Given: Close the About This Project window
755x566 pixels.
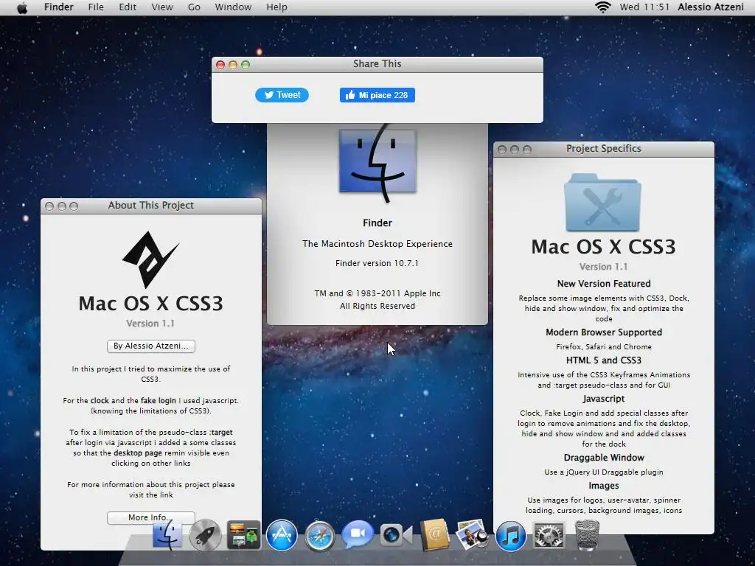Looking at the screenshot, I should [x=49, y=206].
